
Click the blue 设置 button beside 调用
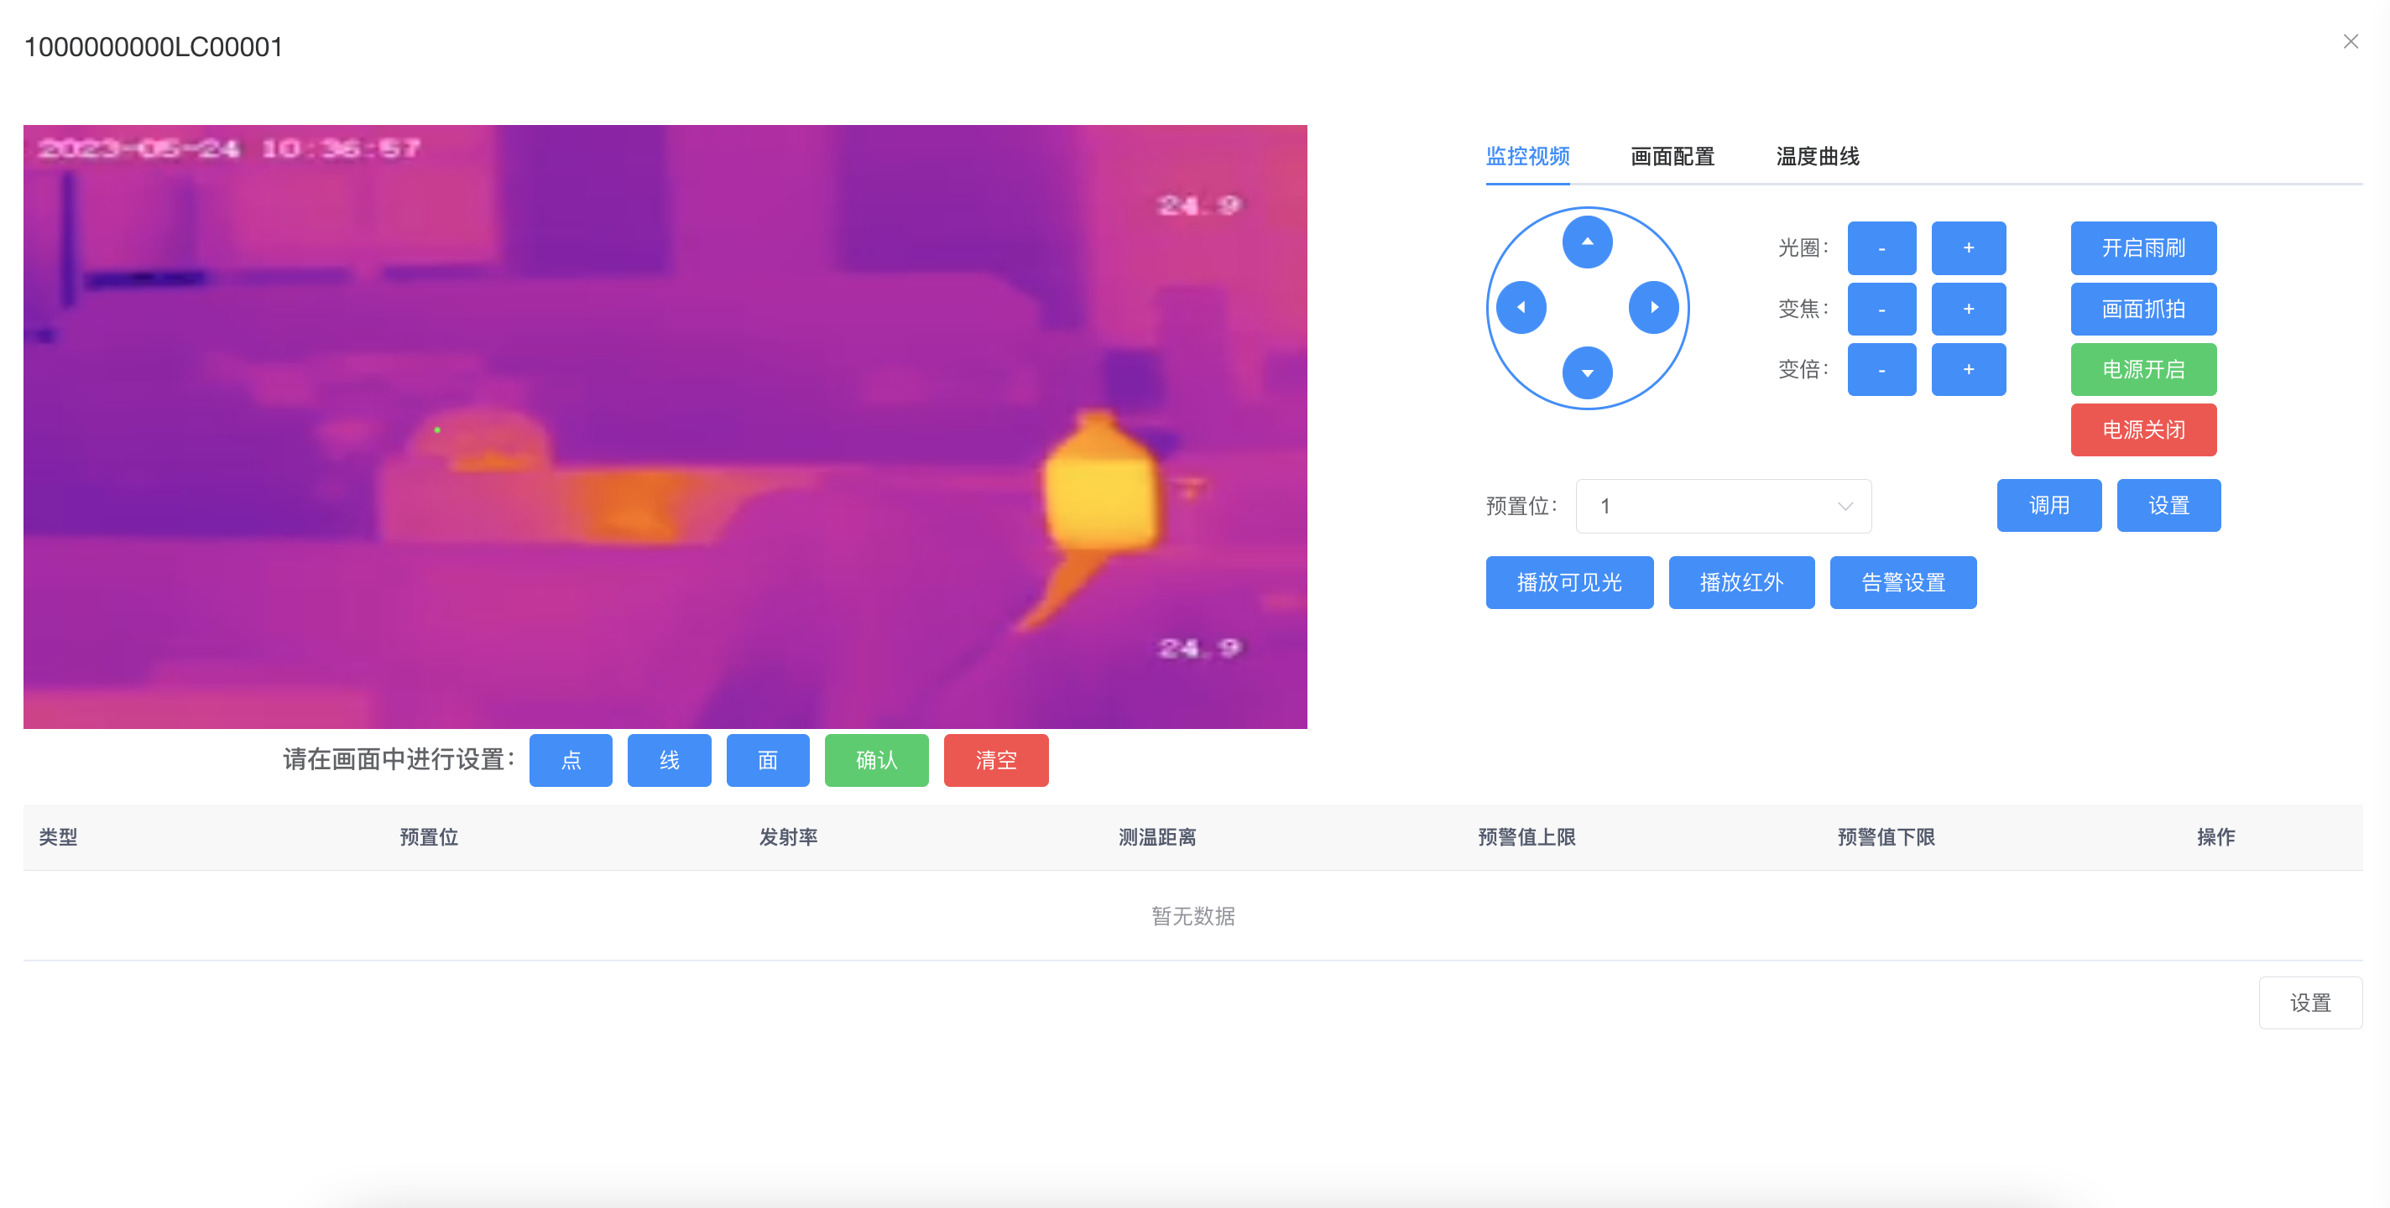pos(2168,506)
